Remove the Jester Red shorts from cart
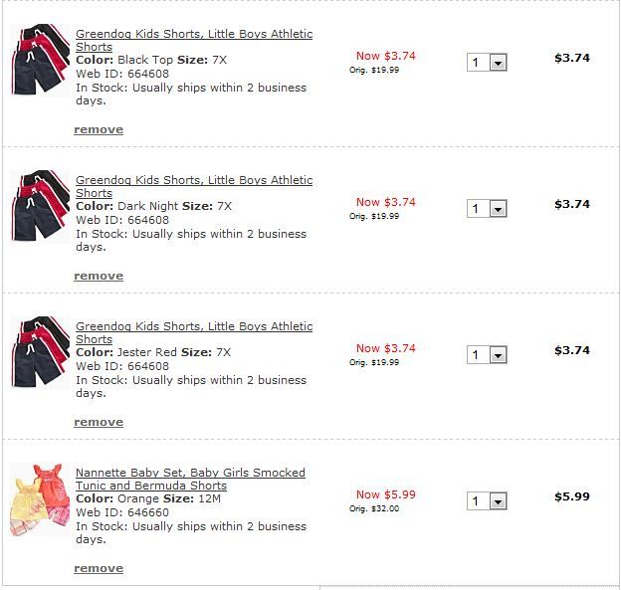Image resolution: width=621 pixels, height=590 pixels. click(99, 422)
